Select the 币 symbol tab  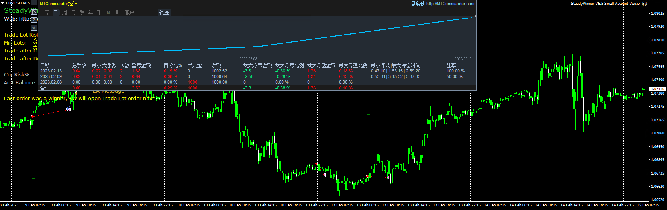pyautogui.click(x=100, y=12)
